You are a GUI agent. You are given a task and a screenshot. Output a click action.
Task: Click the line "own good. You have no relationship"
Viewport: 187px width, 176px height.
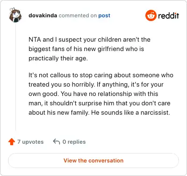[x=93, y=94]
